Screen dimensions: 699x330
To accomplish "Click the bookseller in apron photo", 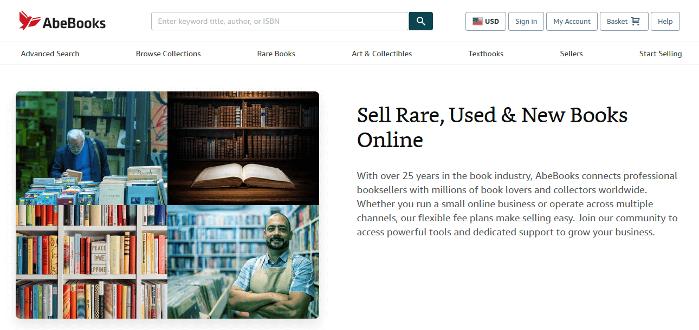I will [x=243, y=262].
